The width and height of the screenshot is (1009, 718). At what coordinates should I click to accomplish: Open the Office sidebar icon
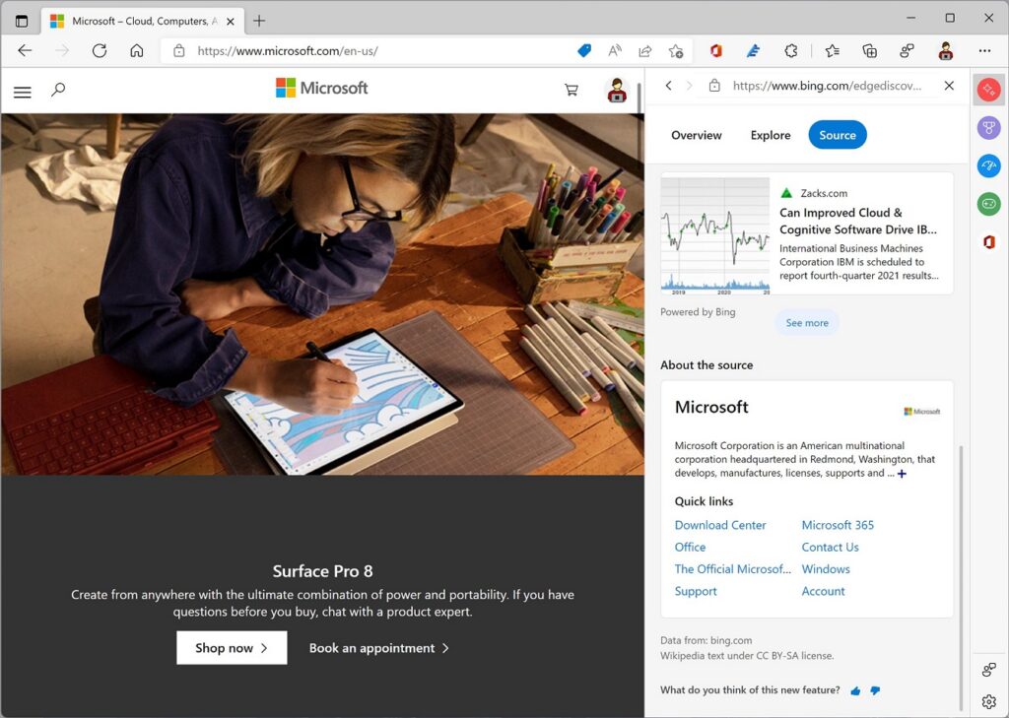click(988, 241)
